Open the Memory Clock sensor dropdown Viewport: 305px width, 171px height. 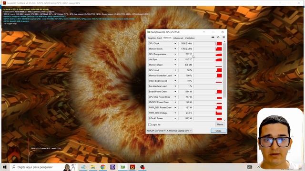coord(175,49)
